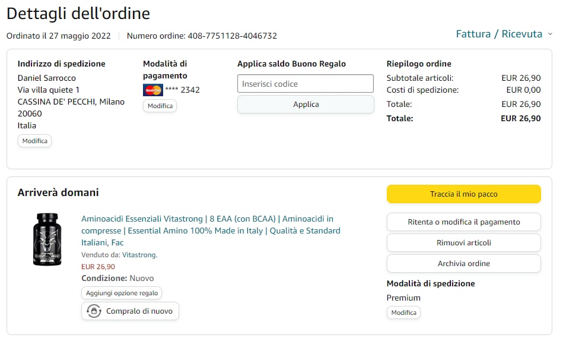The height and width of the screenshot is (341, 563).
Task: Click Modifica under Modalità di spedizione
Action: pos(403,312)
